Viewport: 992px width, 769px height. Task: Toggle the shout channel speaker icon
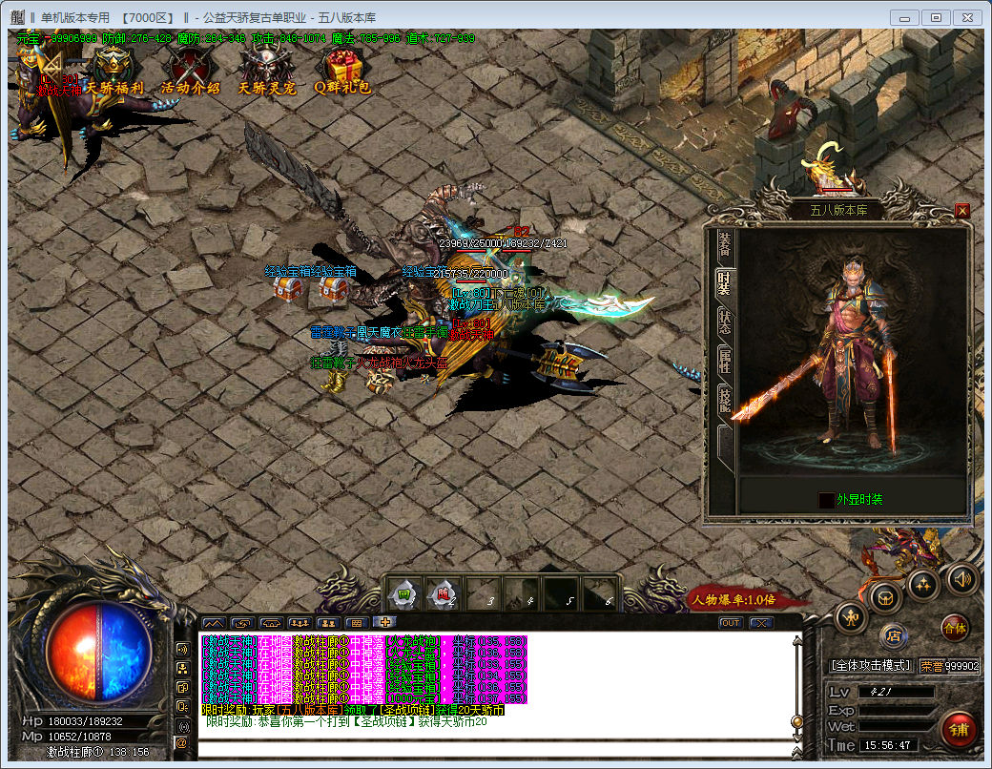click(183, 649)
